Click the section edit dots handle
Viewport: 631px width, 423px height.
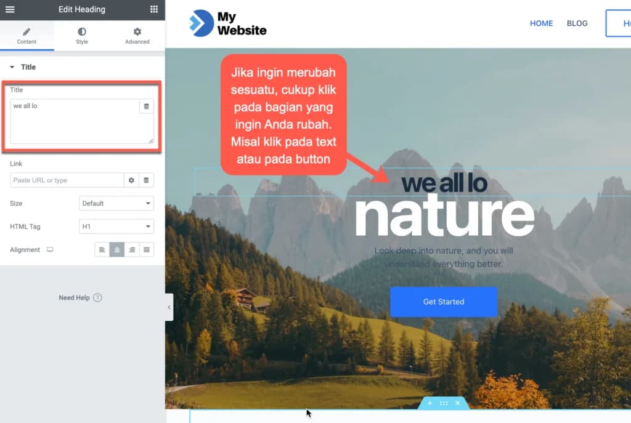(444, 403)
